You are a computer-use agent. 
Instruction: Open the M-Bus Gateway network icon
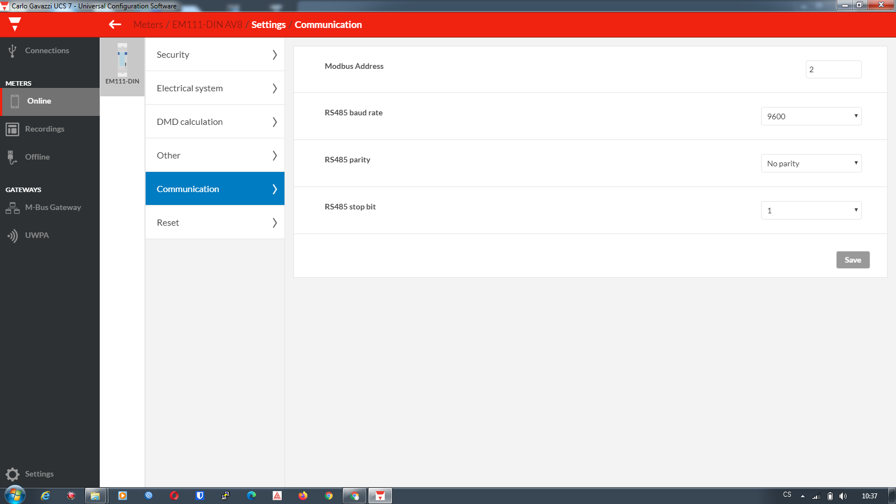point(12,208)
